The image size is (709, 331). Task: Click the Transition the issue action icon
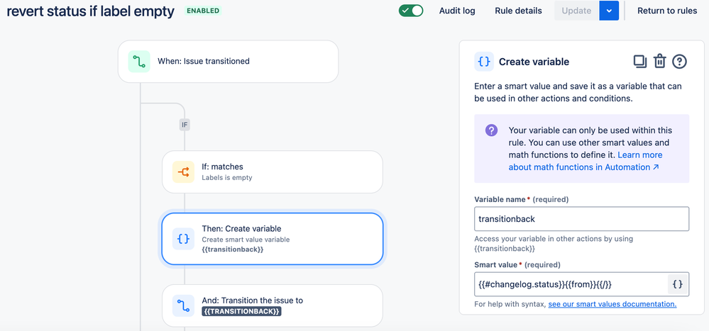pyautogui.click(x=183, y=305)
